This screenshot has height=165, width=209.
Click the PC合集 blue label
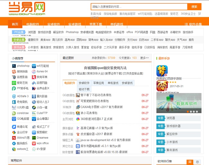click(19, 32)
